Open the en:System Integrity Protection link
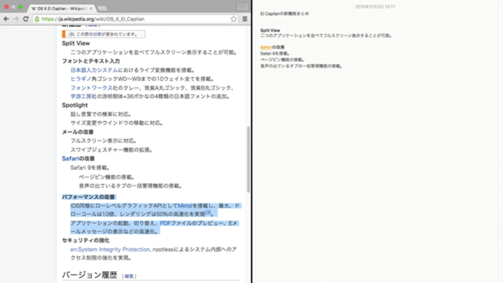The width and height of the screenshot is (503, 283). (x=110, y=249)
